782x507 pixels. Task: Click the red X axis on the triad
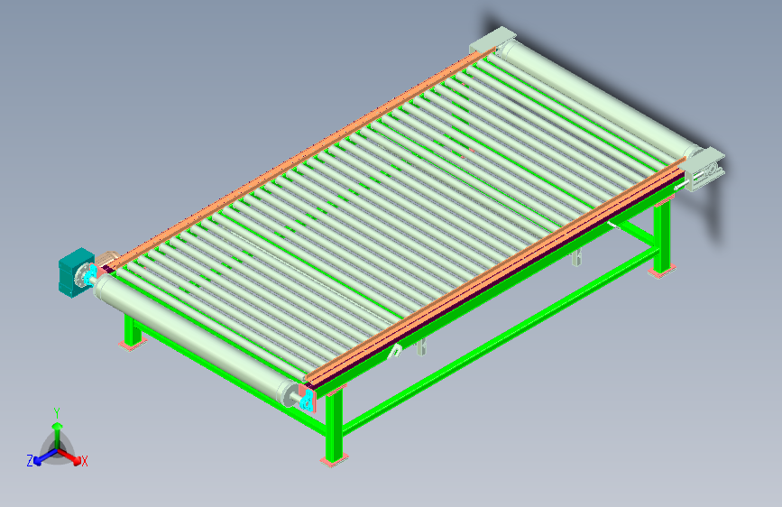coord(71,456)
